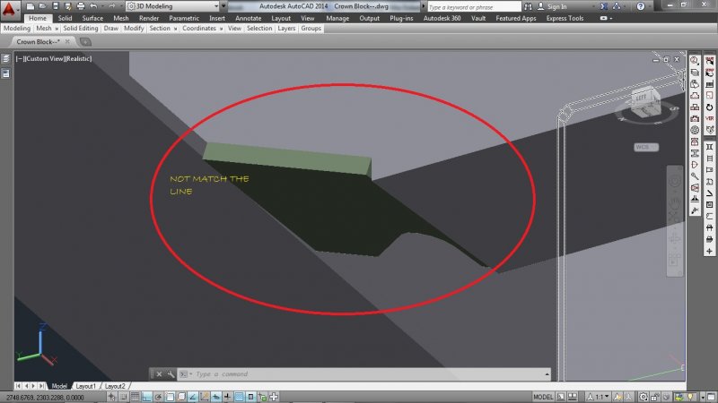718x403 pixels.
Task: Click the Plot printer icon
Action: click(83, 6)
